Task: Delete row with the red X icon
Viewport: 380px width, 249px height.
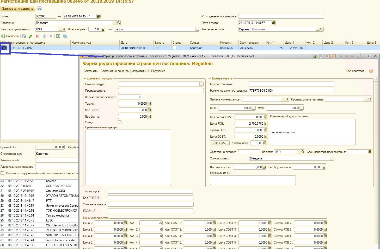Action: 37,36
